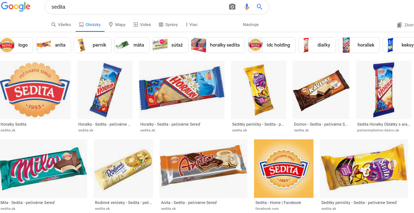Click the blue search magnifier icon
This screenshot has height=213, width=414.
click(259, 7)
